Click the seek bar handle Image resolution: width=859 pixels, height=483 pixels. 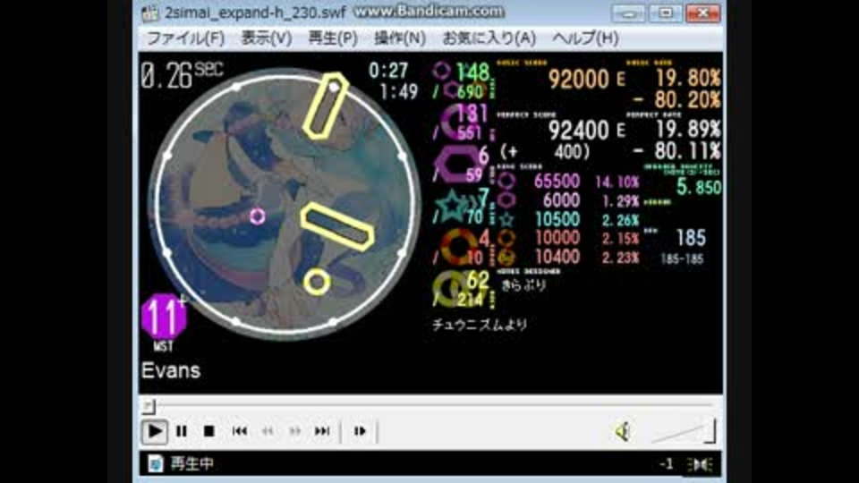[149, 406]
